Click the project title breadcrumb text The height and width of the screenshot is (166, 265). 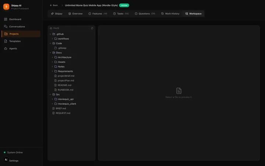click(x=91, y=5)
